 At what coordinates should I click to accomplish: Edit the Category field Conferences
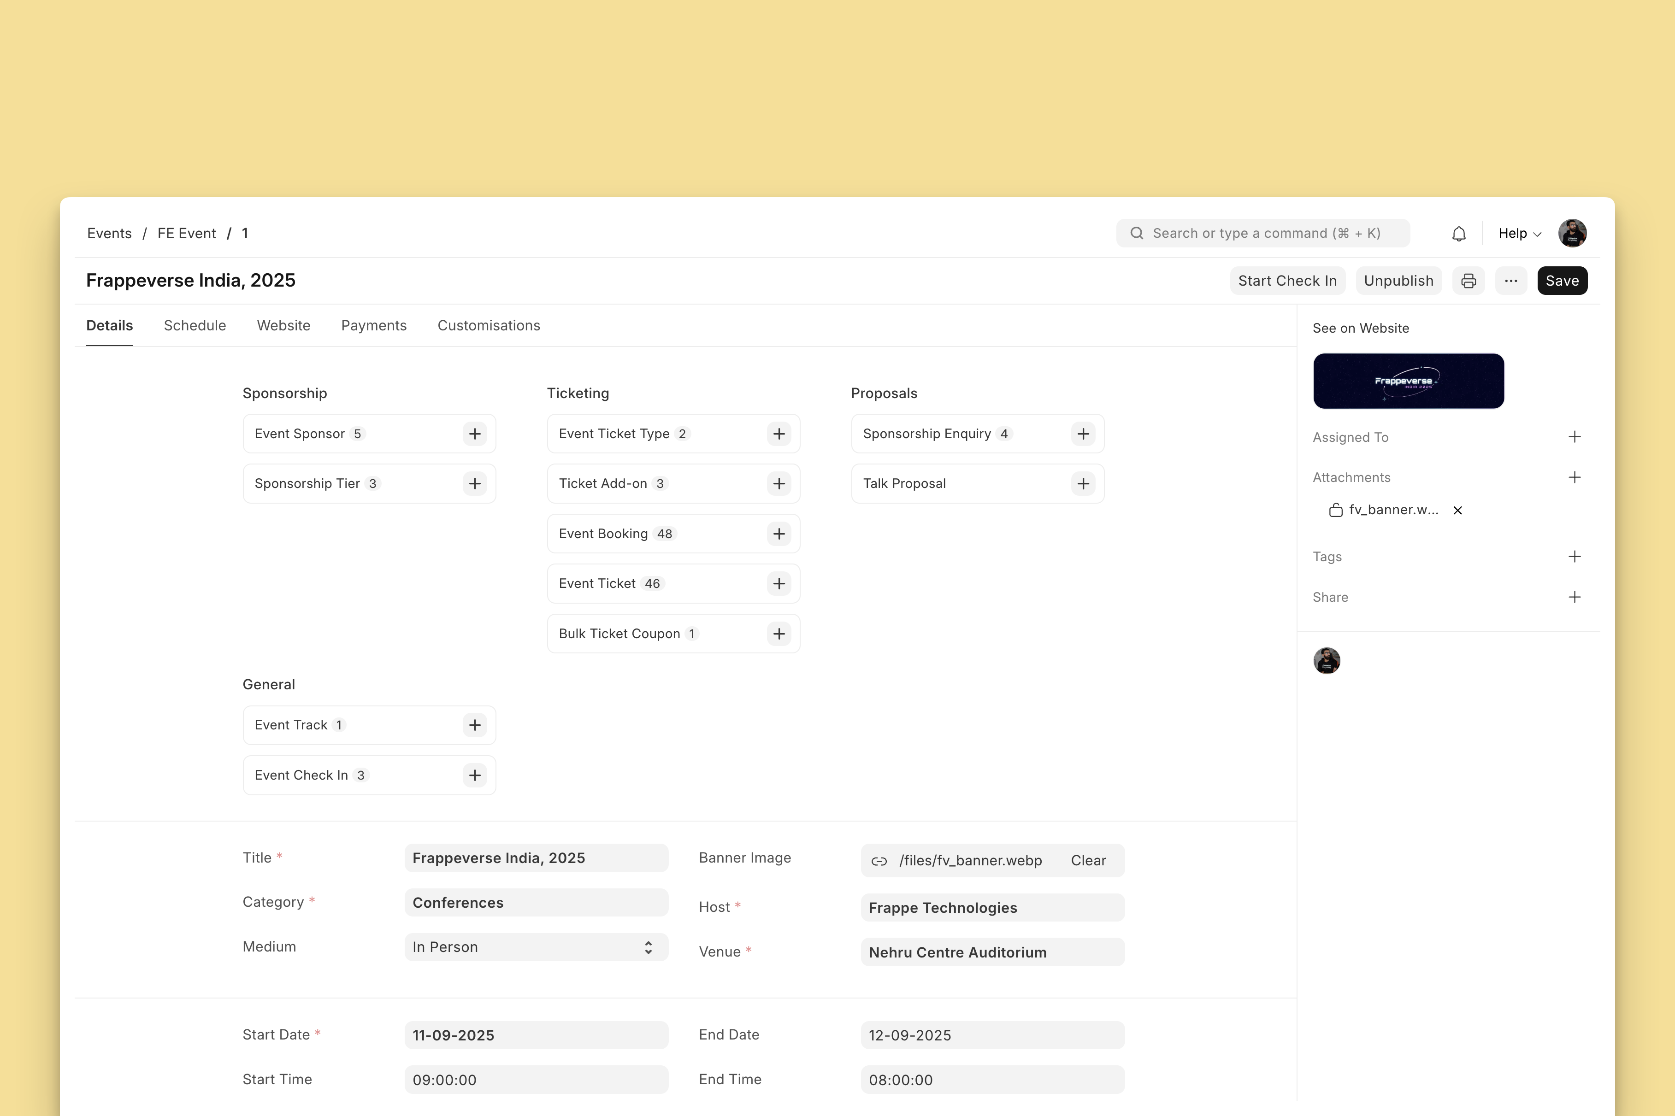point(536,903)
